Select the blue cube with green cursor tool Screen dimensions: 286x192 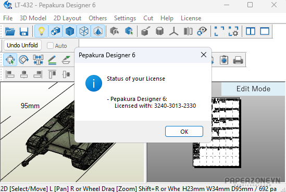tap(129, 31)
